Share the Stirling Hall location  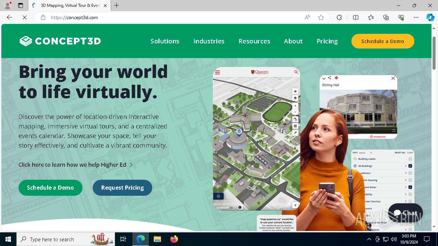point(330,78)
